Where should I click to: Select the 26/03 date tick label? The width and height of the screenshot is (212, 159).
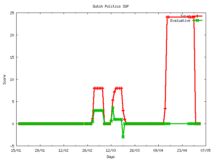tap(134, 150)
